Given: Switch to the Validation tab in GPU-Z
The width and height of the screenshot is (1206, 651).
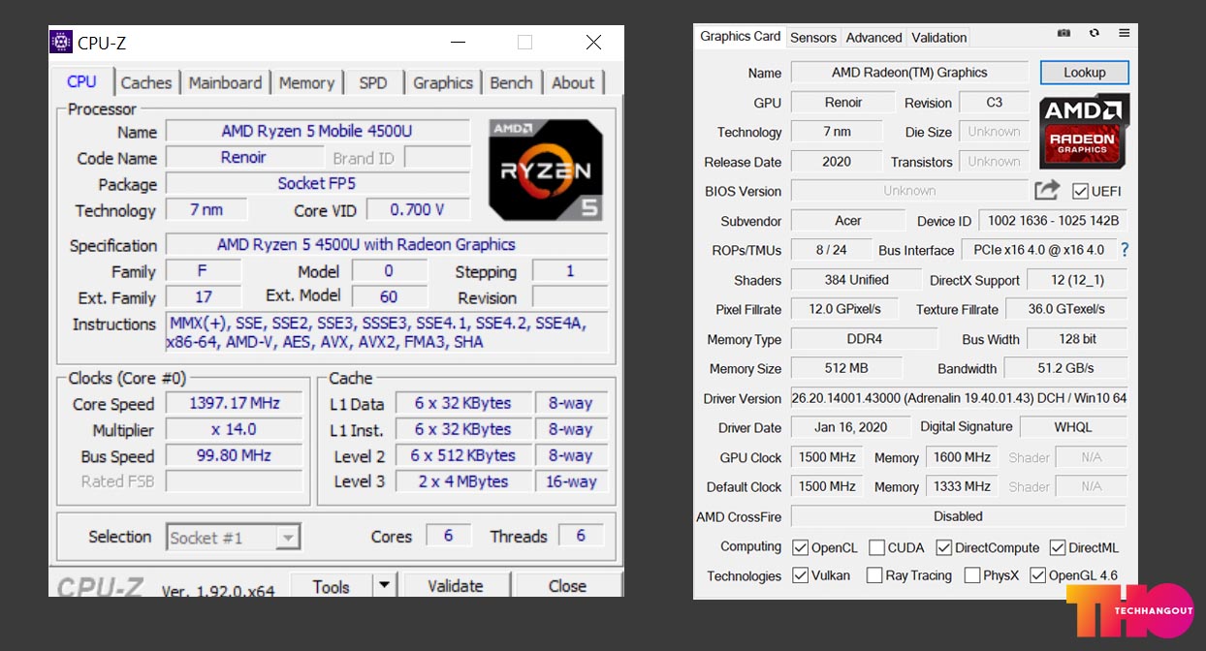Looking at the screenshot, I should 939,38.
